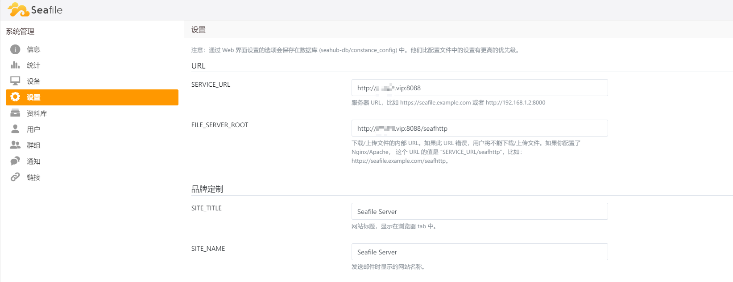Click the URL section heading
Viewport: 733px width, 282px height.
pyautogui.click(x=199, y=66)
